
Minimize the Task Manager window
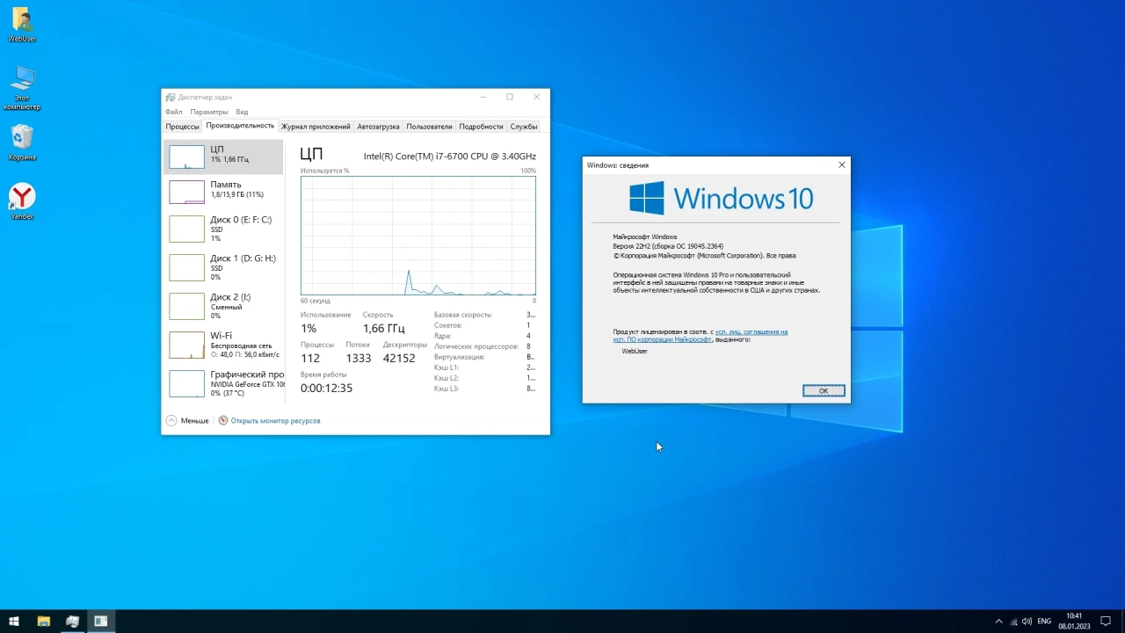click(x=483, y=97)
